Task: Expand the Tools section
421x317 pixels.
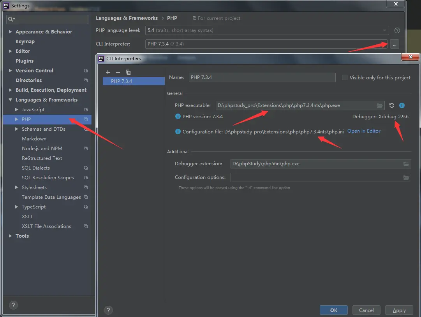Action: [10, 236]
